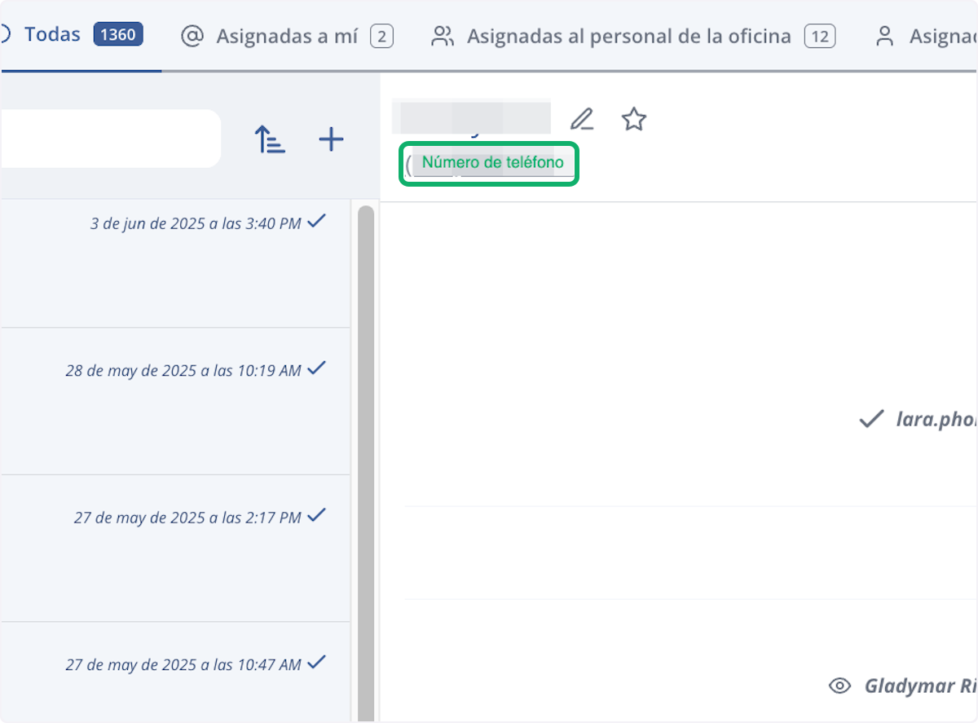Click the 2 badge on Asignadas a mí

[381, 37]
